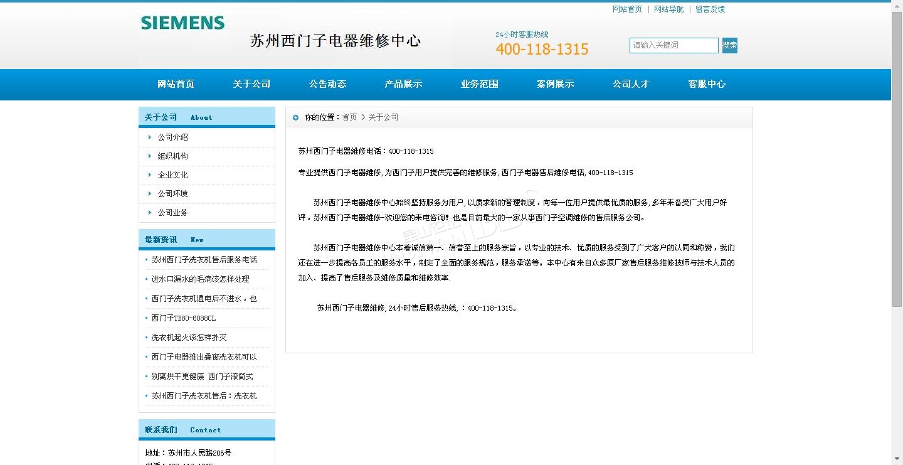Open news 苏州西门子洗衣机售后服务电话
The height and width of the screenshot is (465, 903).
click(204, 259)
